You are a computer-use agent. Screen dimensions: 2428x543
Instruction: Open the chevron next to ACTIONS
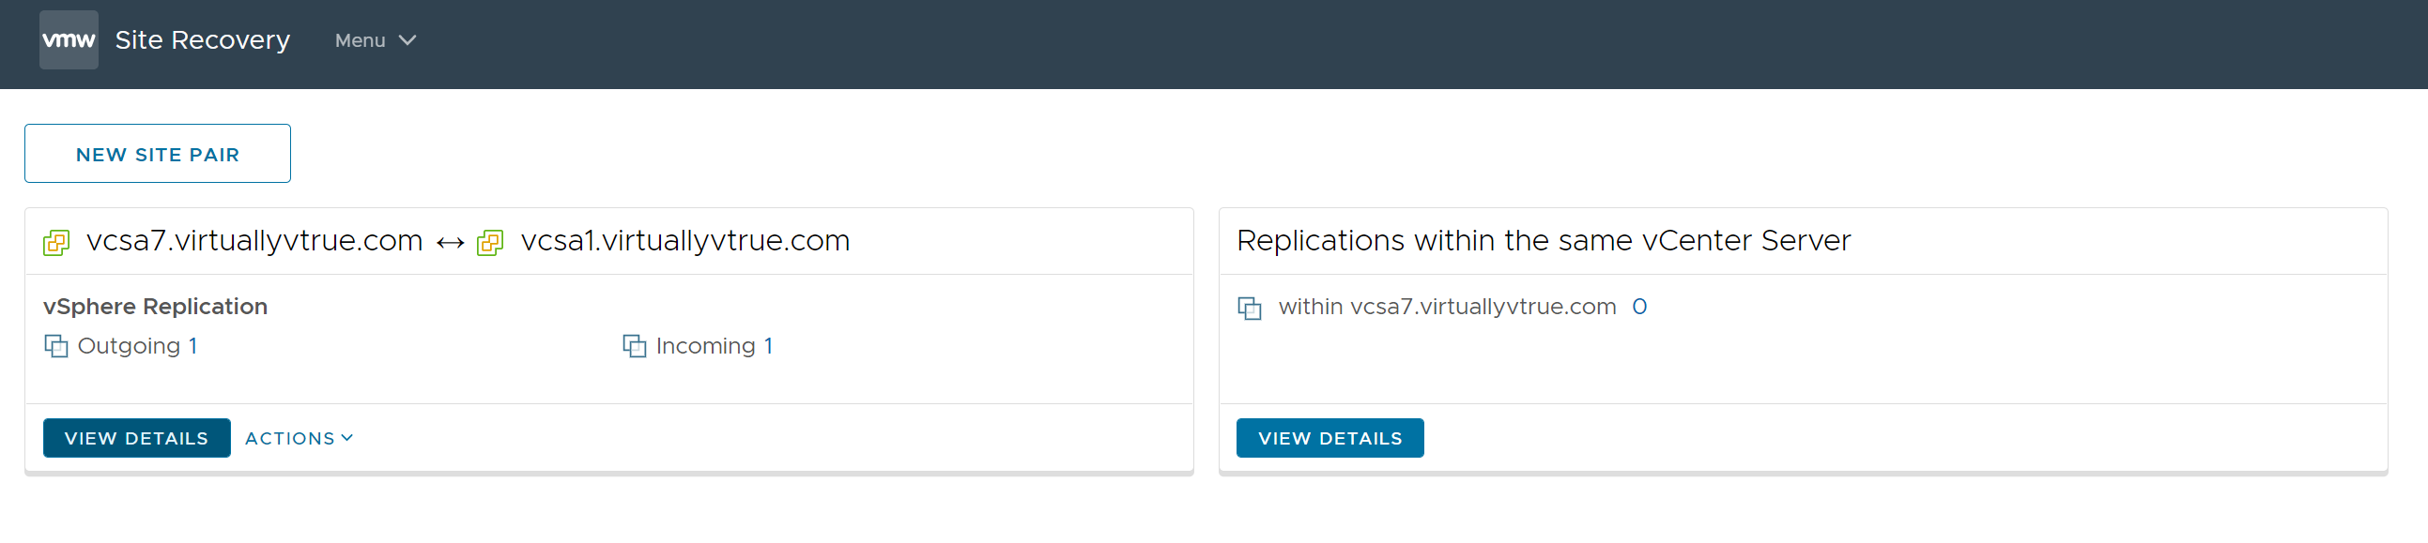346,438
